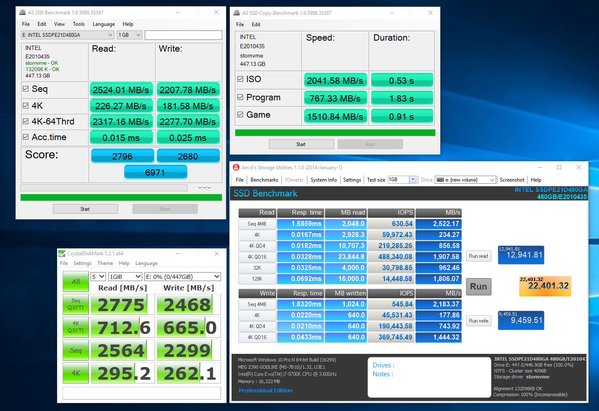The width and height of the screenshot is (599, 411).
Task: Open Anvil's Test size 1GB dropdown
Action: 402,180
